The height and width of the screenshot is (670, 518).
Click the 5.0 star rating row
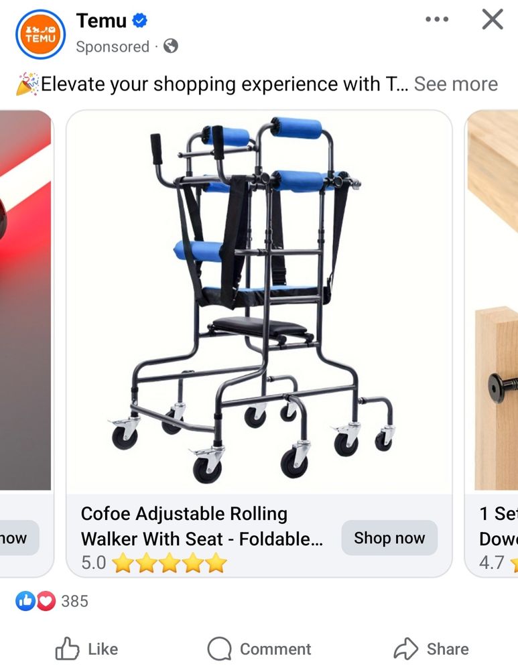154,562
